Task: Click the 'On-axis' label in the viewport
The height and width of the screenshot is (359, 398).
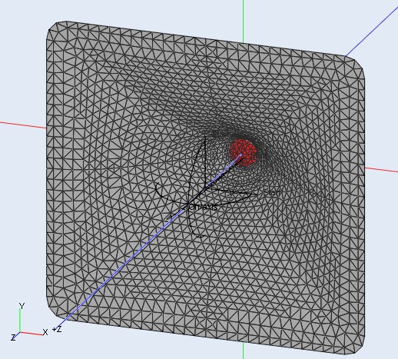Action: pyautogui.click(x=203, y=207)
